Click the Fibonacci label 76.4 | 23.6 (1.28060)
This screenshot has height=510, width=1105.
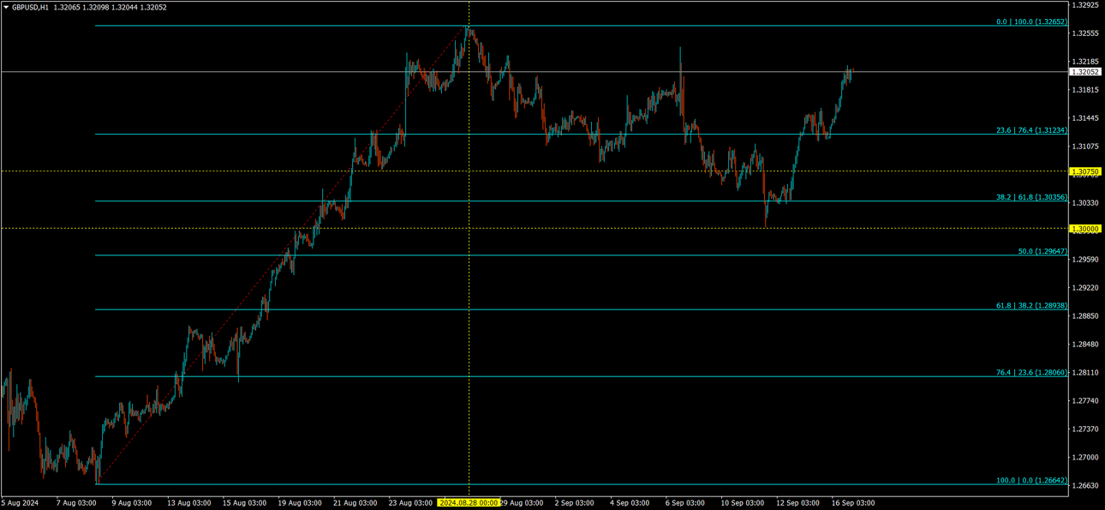[1031, 372]
